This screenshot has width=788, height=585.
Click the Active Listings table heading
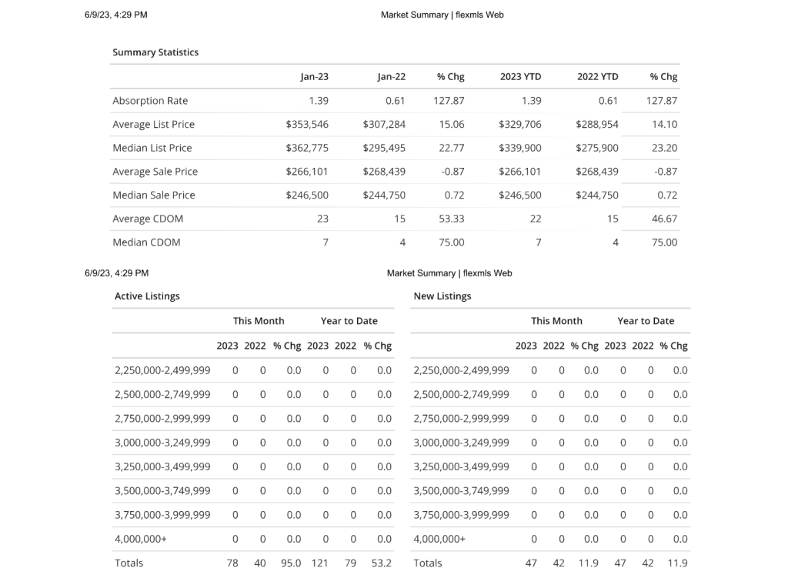147,296
